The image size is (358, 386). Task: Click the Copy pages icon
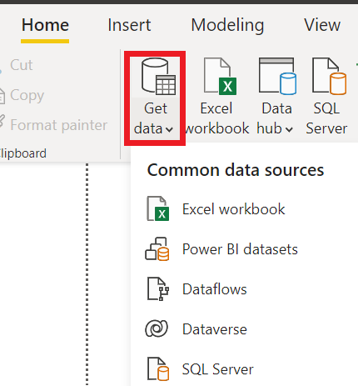click(x=2, y=96)
